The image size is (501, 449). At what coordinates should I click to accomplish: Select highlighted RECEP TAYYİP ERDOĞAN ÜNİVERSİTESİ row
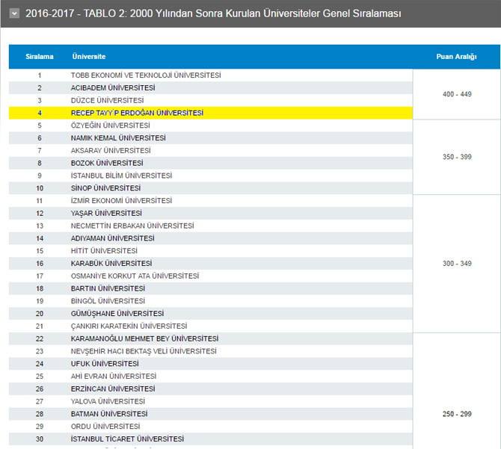(211, 113)
